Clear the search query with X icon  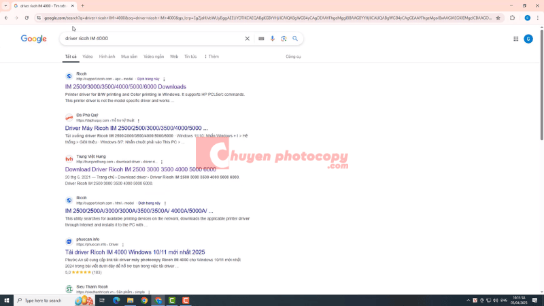coord(247,39)
